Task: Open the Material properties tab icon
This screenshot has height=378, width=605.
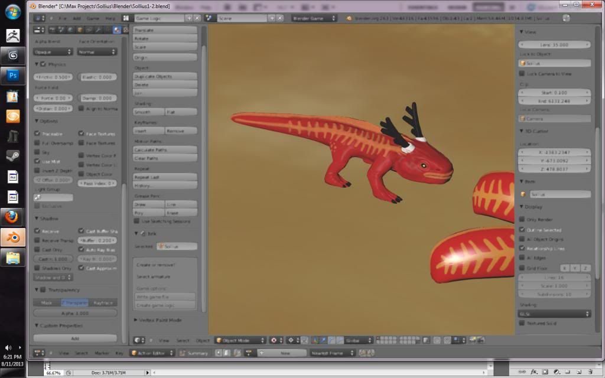Action: [x=116, y=30]
